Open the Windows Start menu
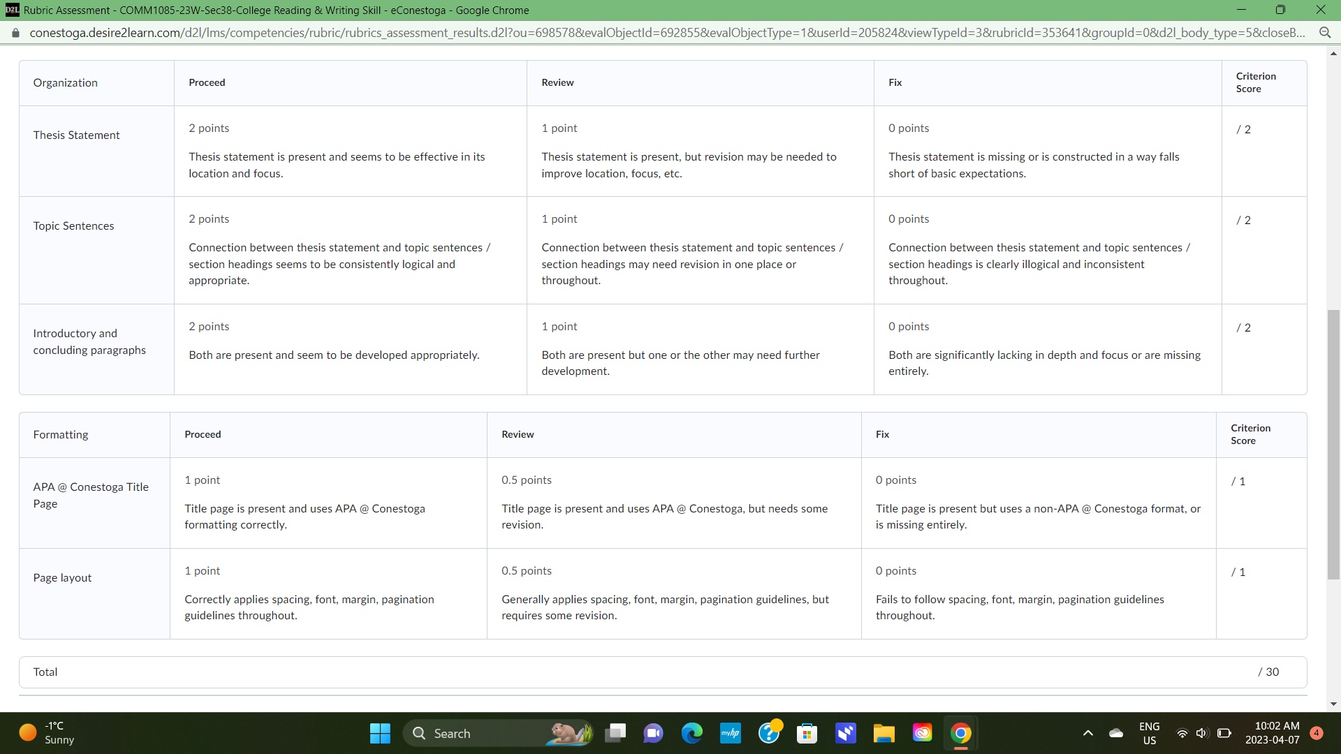Screen dimensions: 1341x754 380,733
